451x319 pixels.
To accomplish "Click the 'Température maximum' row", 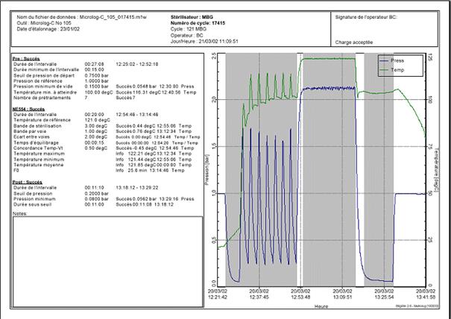I will pyautogui.click(x=46, y=153).
